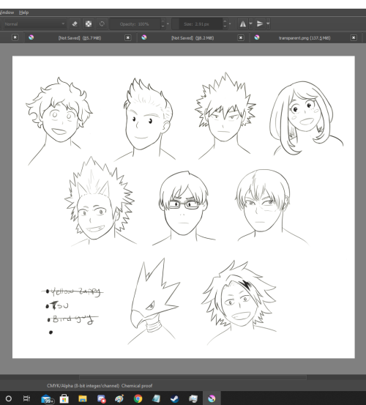The height and width of the screenshot is (405, 366).
Task: Open Cortana search circle on taskbar
Action: point(9,398)
